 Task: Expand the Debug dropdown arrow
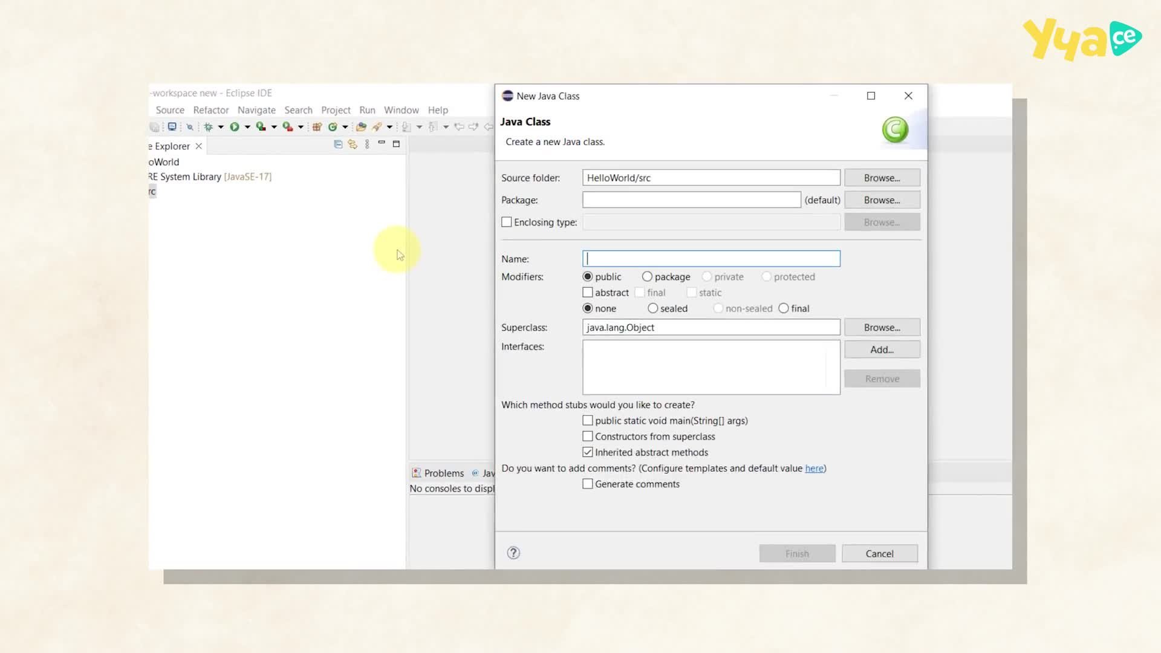[221, 127]
